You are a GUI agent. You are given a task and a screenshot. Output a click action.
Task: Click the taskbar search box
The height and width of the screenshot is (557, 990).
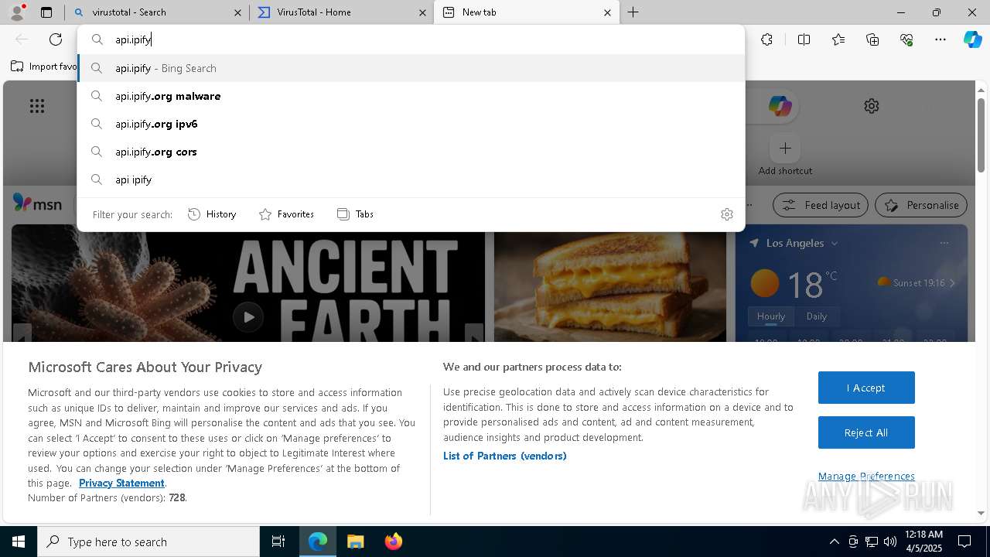click(148, 542)
